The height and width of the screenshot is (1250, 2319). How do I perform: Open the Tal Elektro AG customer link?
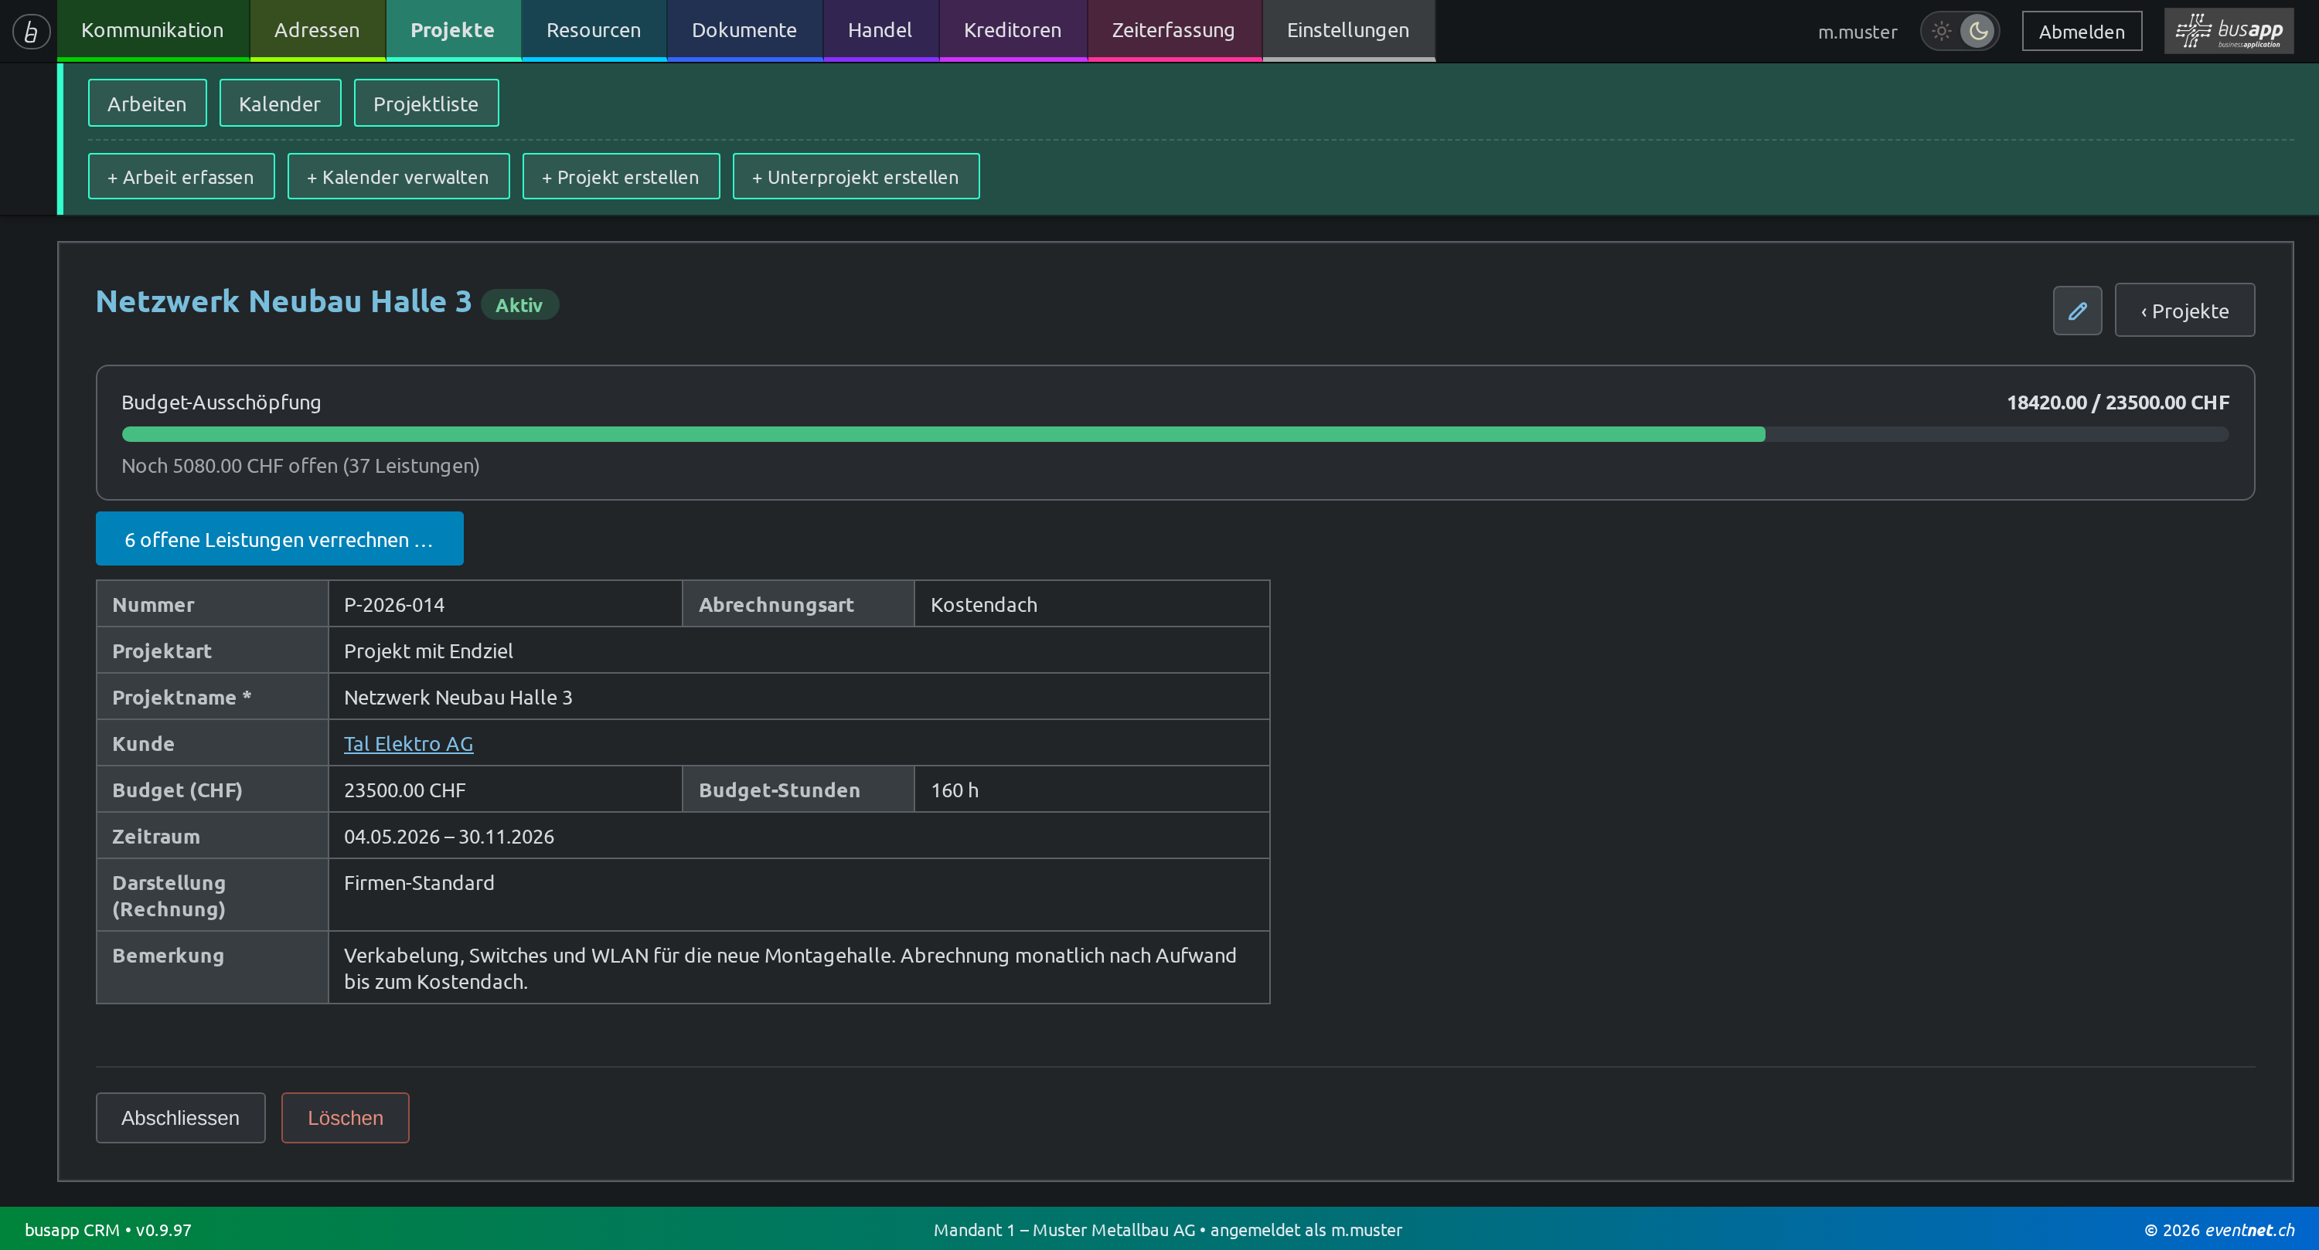click(x=408, y=743)
